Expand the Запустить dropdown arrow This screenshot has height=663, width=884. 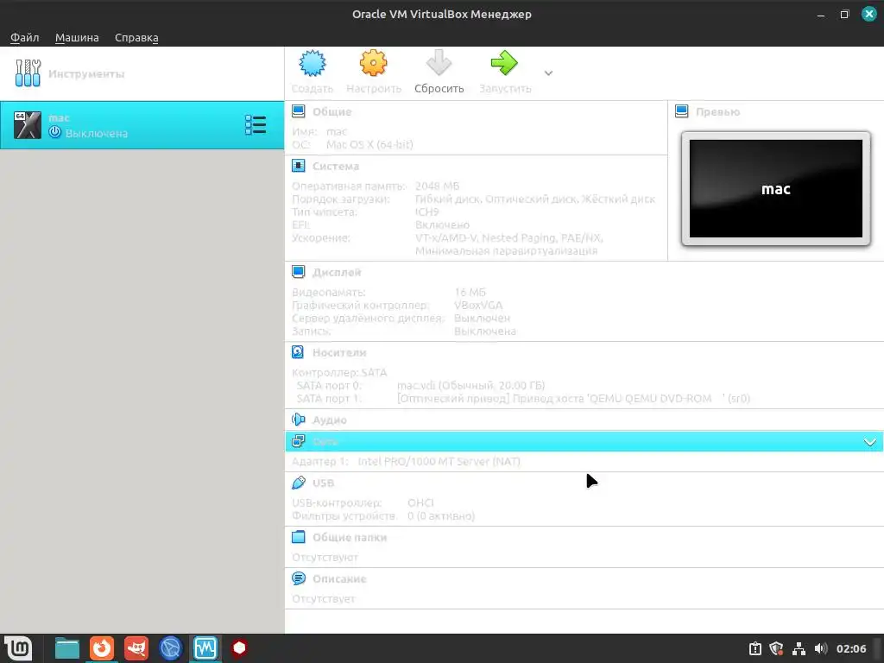[548, 73]
